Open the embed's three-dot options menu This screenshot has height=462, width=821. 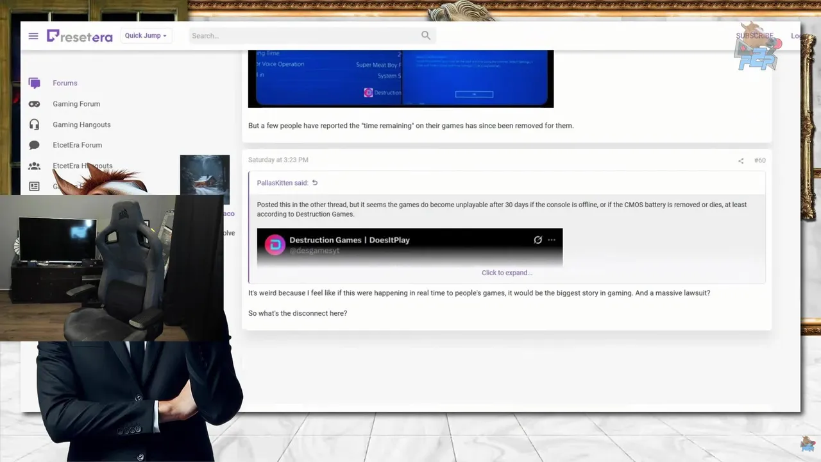(x=552, y=240)
